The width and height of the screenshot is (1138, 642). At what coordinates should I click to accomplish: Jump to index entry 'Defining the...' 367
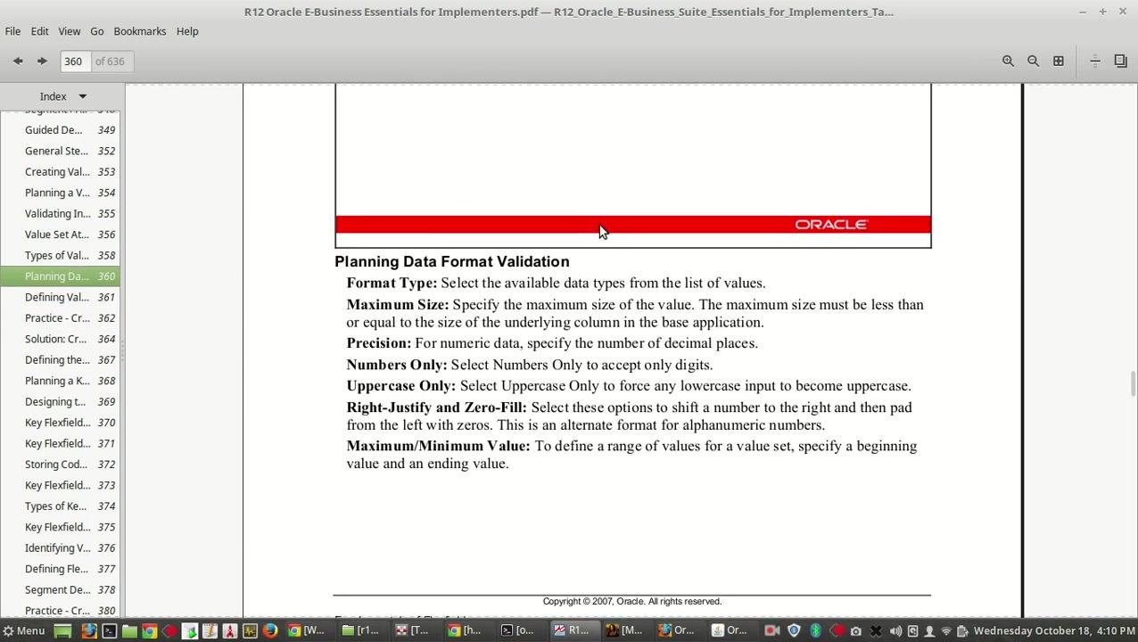click(60, 360)
